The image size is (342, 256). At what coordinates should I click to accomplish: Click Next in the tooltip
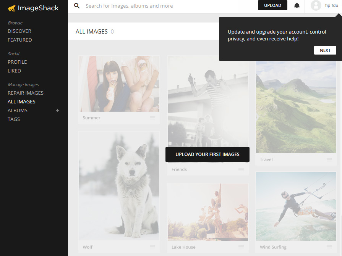325,50
